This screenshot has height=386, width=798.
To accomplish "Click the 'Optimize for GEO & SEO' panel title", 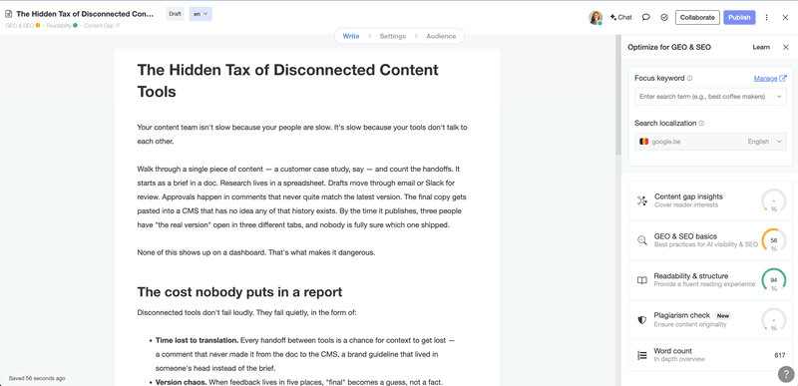I will point(669,47).
